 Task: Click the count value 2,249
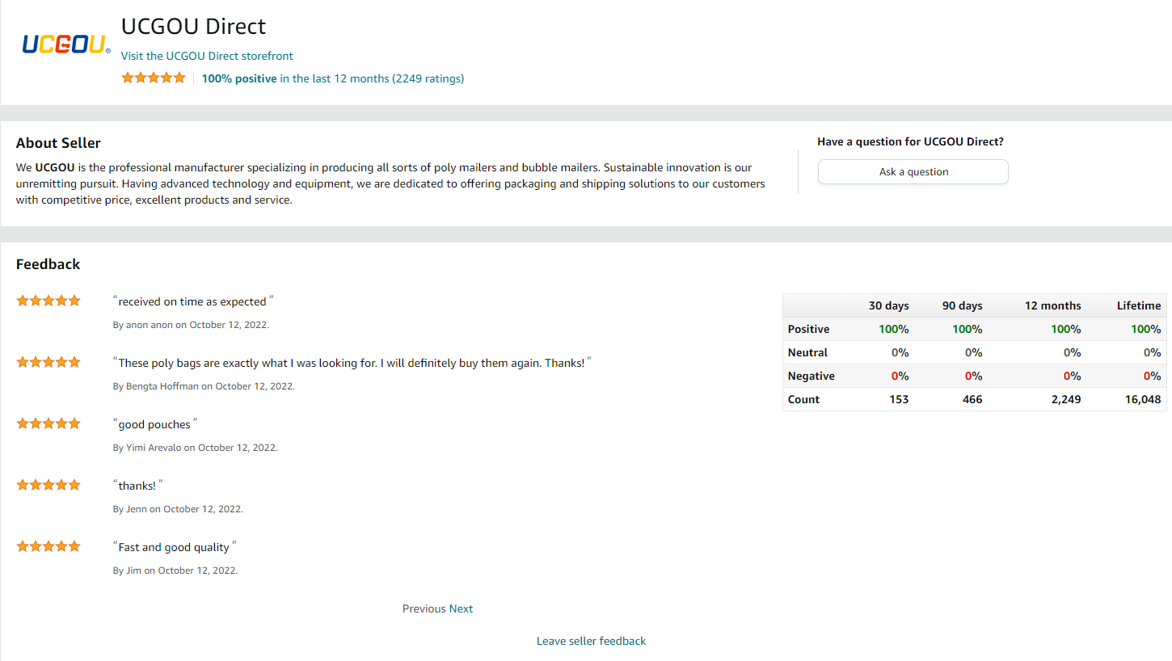(1066, 399)
